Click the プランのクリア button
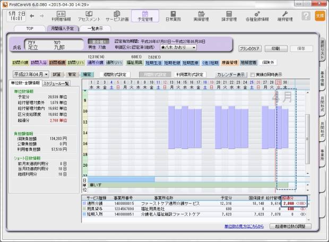This screenshot has height=242, width=329. coord(248,48)
